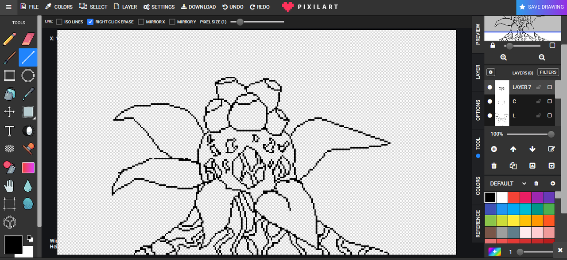Select the Square shape tool

[x=9, y=75]
